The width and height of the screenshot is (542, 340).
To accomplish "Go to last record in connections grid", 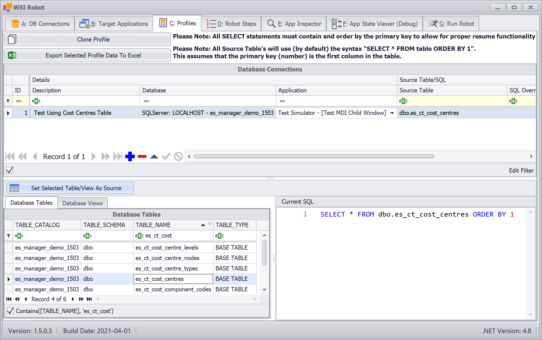I will tap(118, 156).
